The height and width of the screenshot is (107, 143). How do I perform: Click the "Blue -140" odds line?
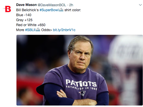24,15
